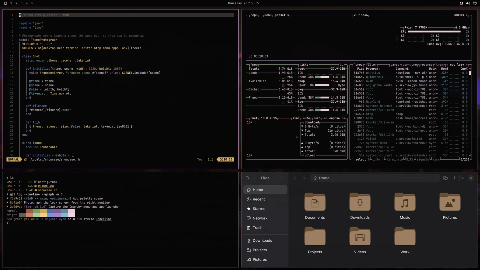Open the Files search icon

click(247, 178)
